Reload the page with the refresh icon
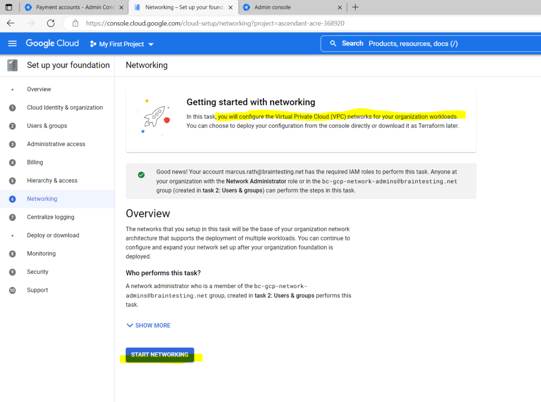 tap(51, 23)
